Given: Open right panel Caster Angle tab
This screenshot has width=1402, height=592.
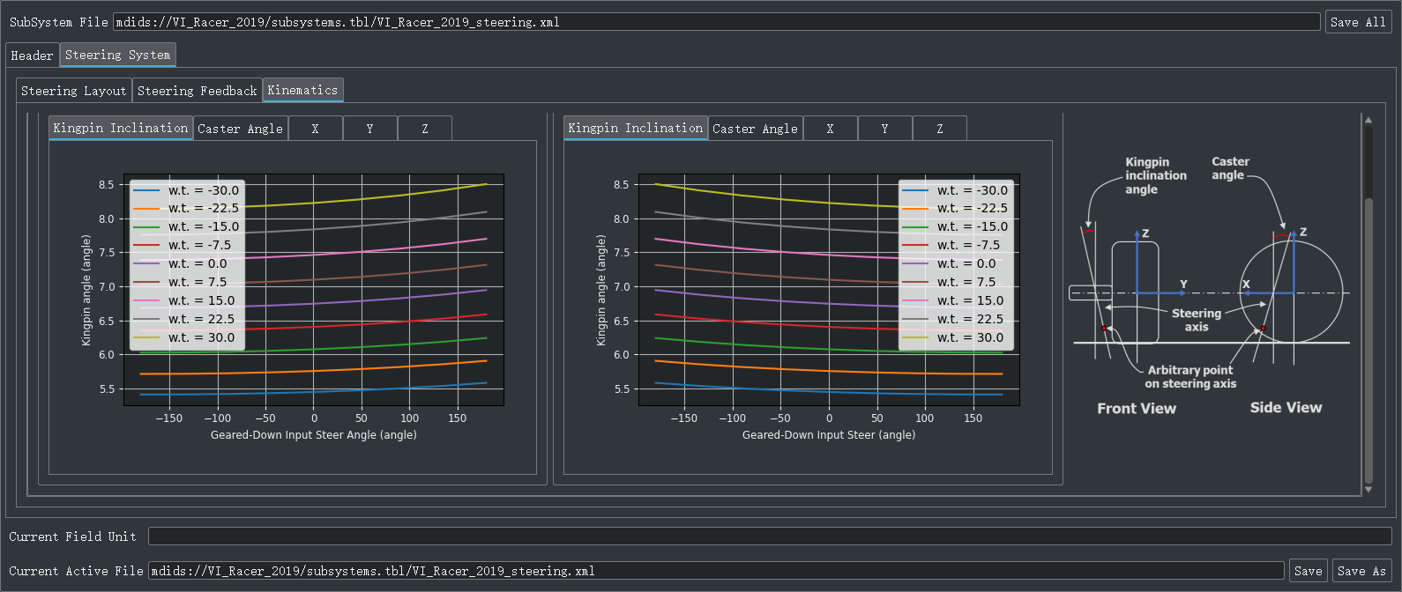Looking at the screenshot, I should 755,129.
